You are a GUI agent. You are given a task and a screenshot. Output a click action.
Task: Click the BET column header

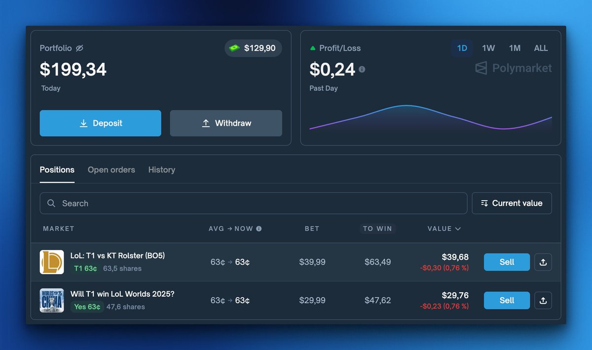tap(312, 229)
